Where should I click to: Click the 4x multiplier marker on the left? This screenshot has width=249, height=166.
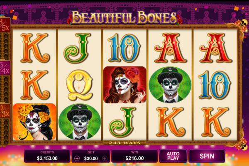pos(5,68)
